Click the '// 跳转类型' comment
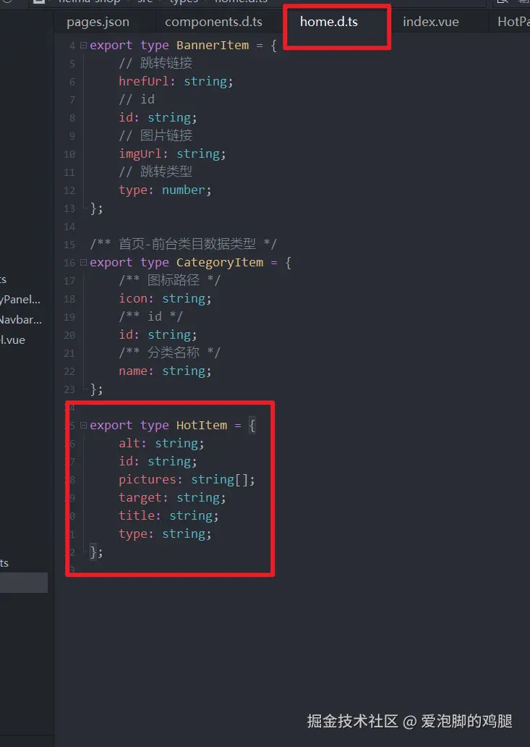 coord(155,172)
